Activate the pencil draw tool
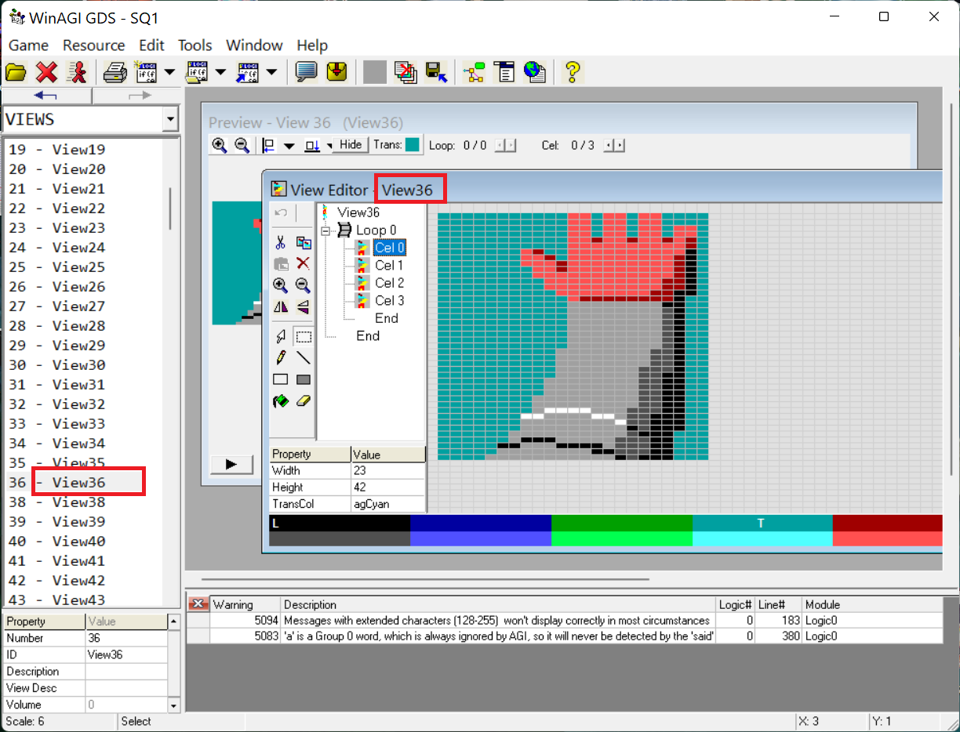This screenshot has height=732, width=960. (x=280, y=358)
